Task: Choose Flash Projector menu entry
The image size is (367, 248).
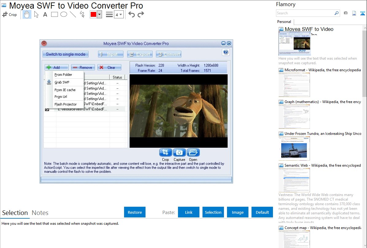Action: pyautogui.click(x=66, y=104)
